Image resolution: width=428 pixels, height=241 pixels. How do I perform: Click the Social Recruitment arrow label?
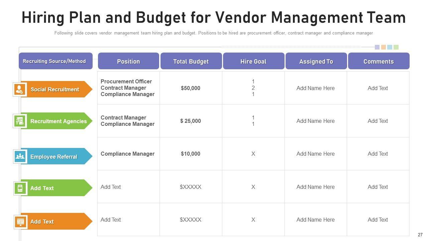tap(55, 89)
